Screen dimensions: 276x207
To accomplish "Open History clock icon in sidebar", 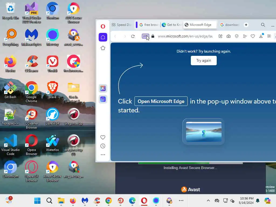I will [x=103, y=146].
